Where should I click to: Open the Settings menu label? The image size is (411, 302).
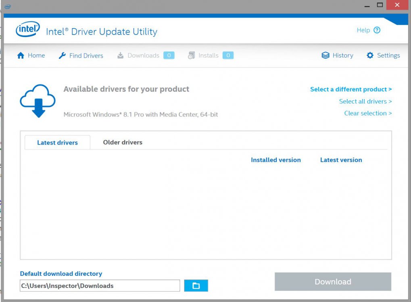(388, 56)
